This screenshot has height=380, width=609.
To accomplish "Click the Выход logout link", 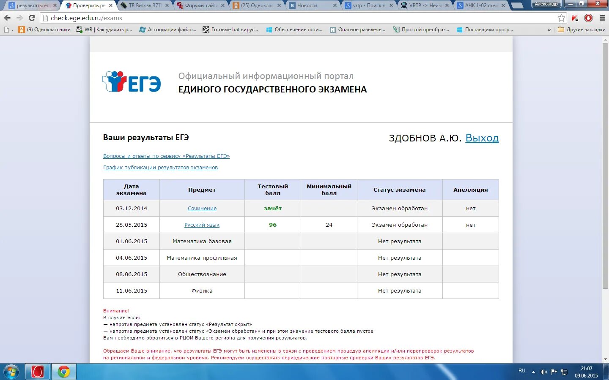I will pos(482,138).
